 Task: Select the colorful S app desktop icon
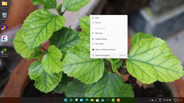coord(5,39)
